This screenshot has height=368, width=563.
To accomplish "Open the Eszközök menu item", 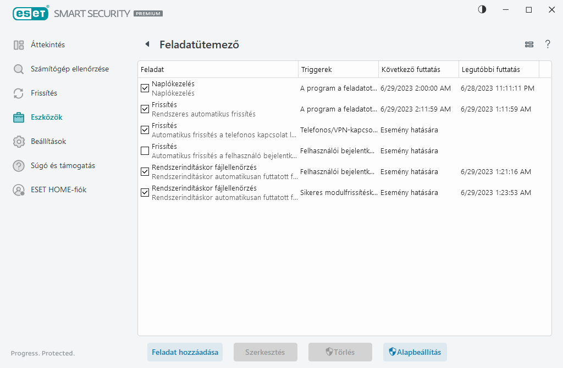I will click(47, 118).
